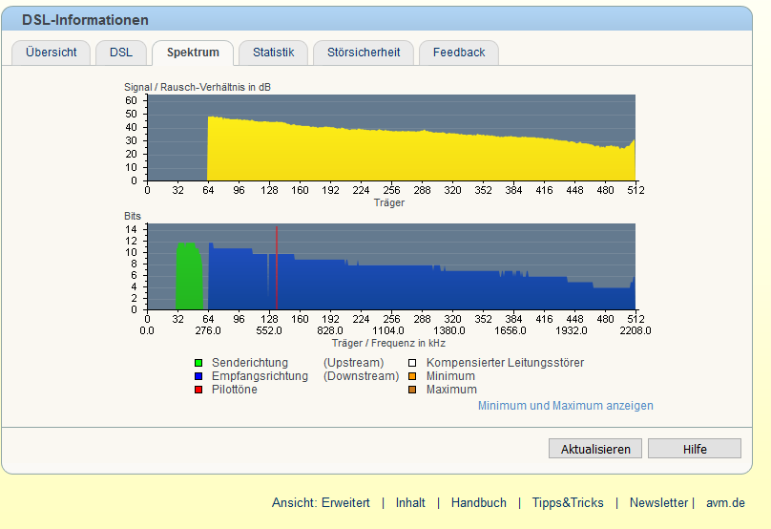Open 'Ansicht: Erweitert' footer link

pos(321,503)
